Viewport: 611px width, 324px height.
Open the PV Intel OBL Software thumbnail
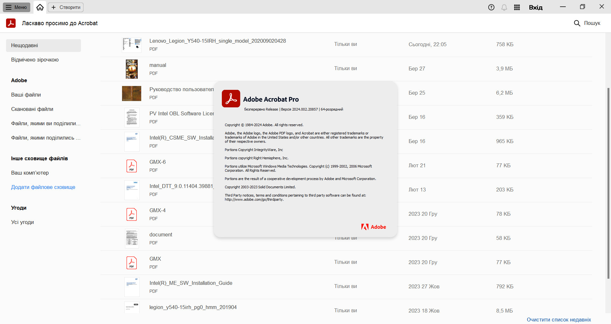132,118
